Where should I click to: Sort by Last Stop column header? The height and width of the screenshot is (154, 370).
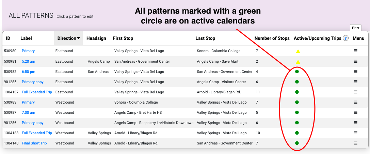pyautogui.click(x=205, y=38)
